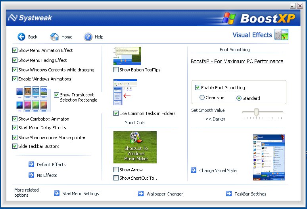Click the More related options label
The image size is (307, 209).
(27, 193)
